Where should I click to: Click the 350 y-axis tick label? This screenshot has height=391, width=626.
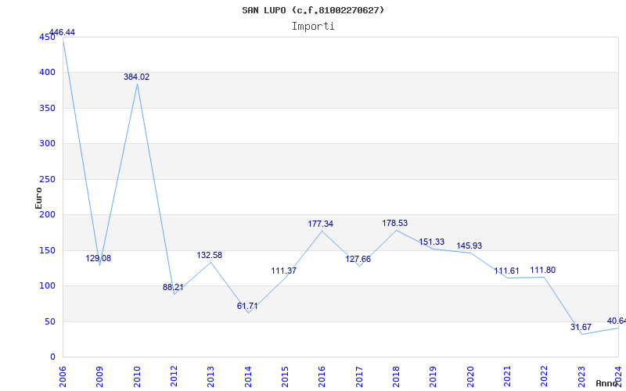(47, 108)
